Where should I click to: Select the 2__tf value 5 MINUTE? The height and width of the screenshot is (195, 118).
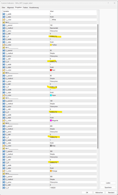54,37
